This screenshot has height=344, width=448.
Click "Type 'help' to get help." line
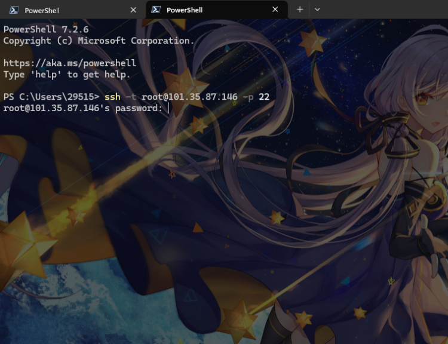[x=67, y=75]
